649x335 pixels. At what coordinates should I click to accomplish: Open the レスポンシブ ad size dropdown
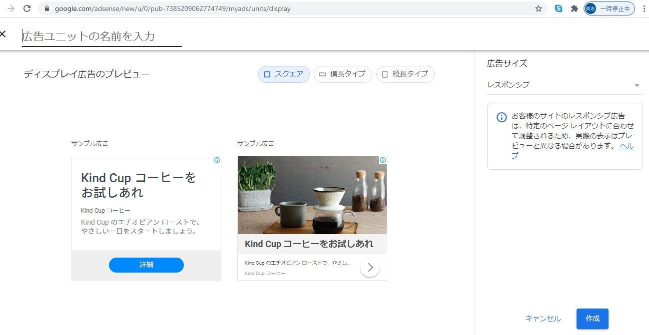565,85
